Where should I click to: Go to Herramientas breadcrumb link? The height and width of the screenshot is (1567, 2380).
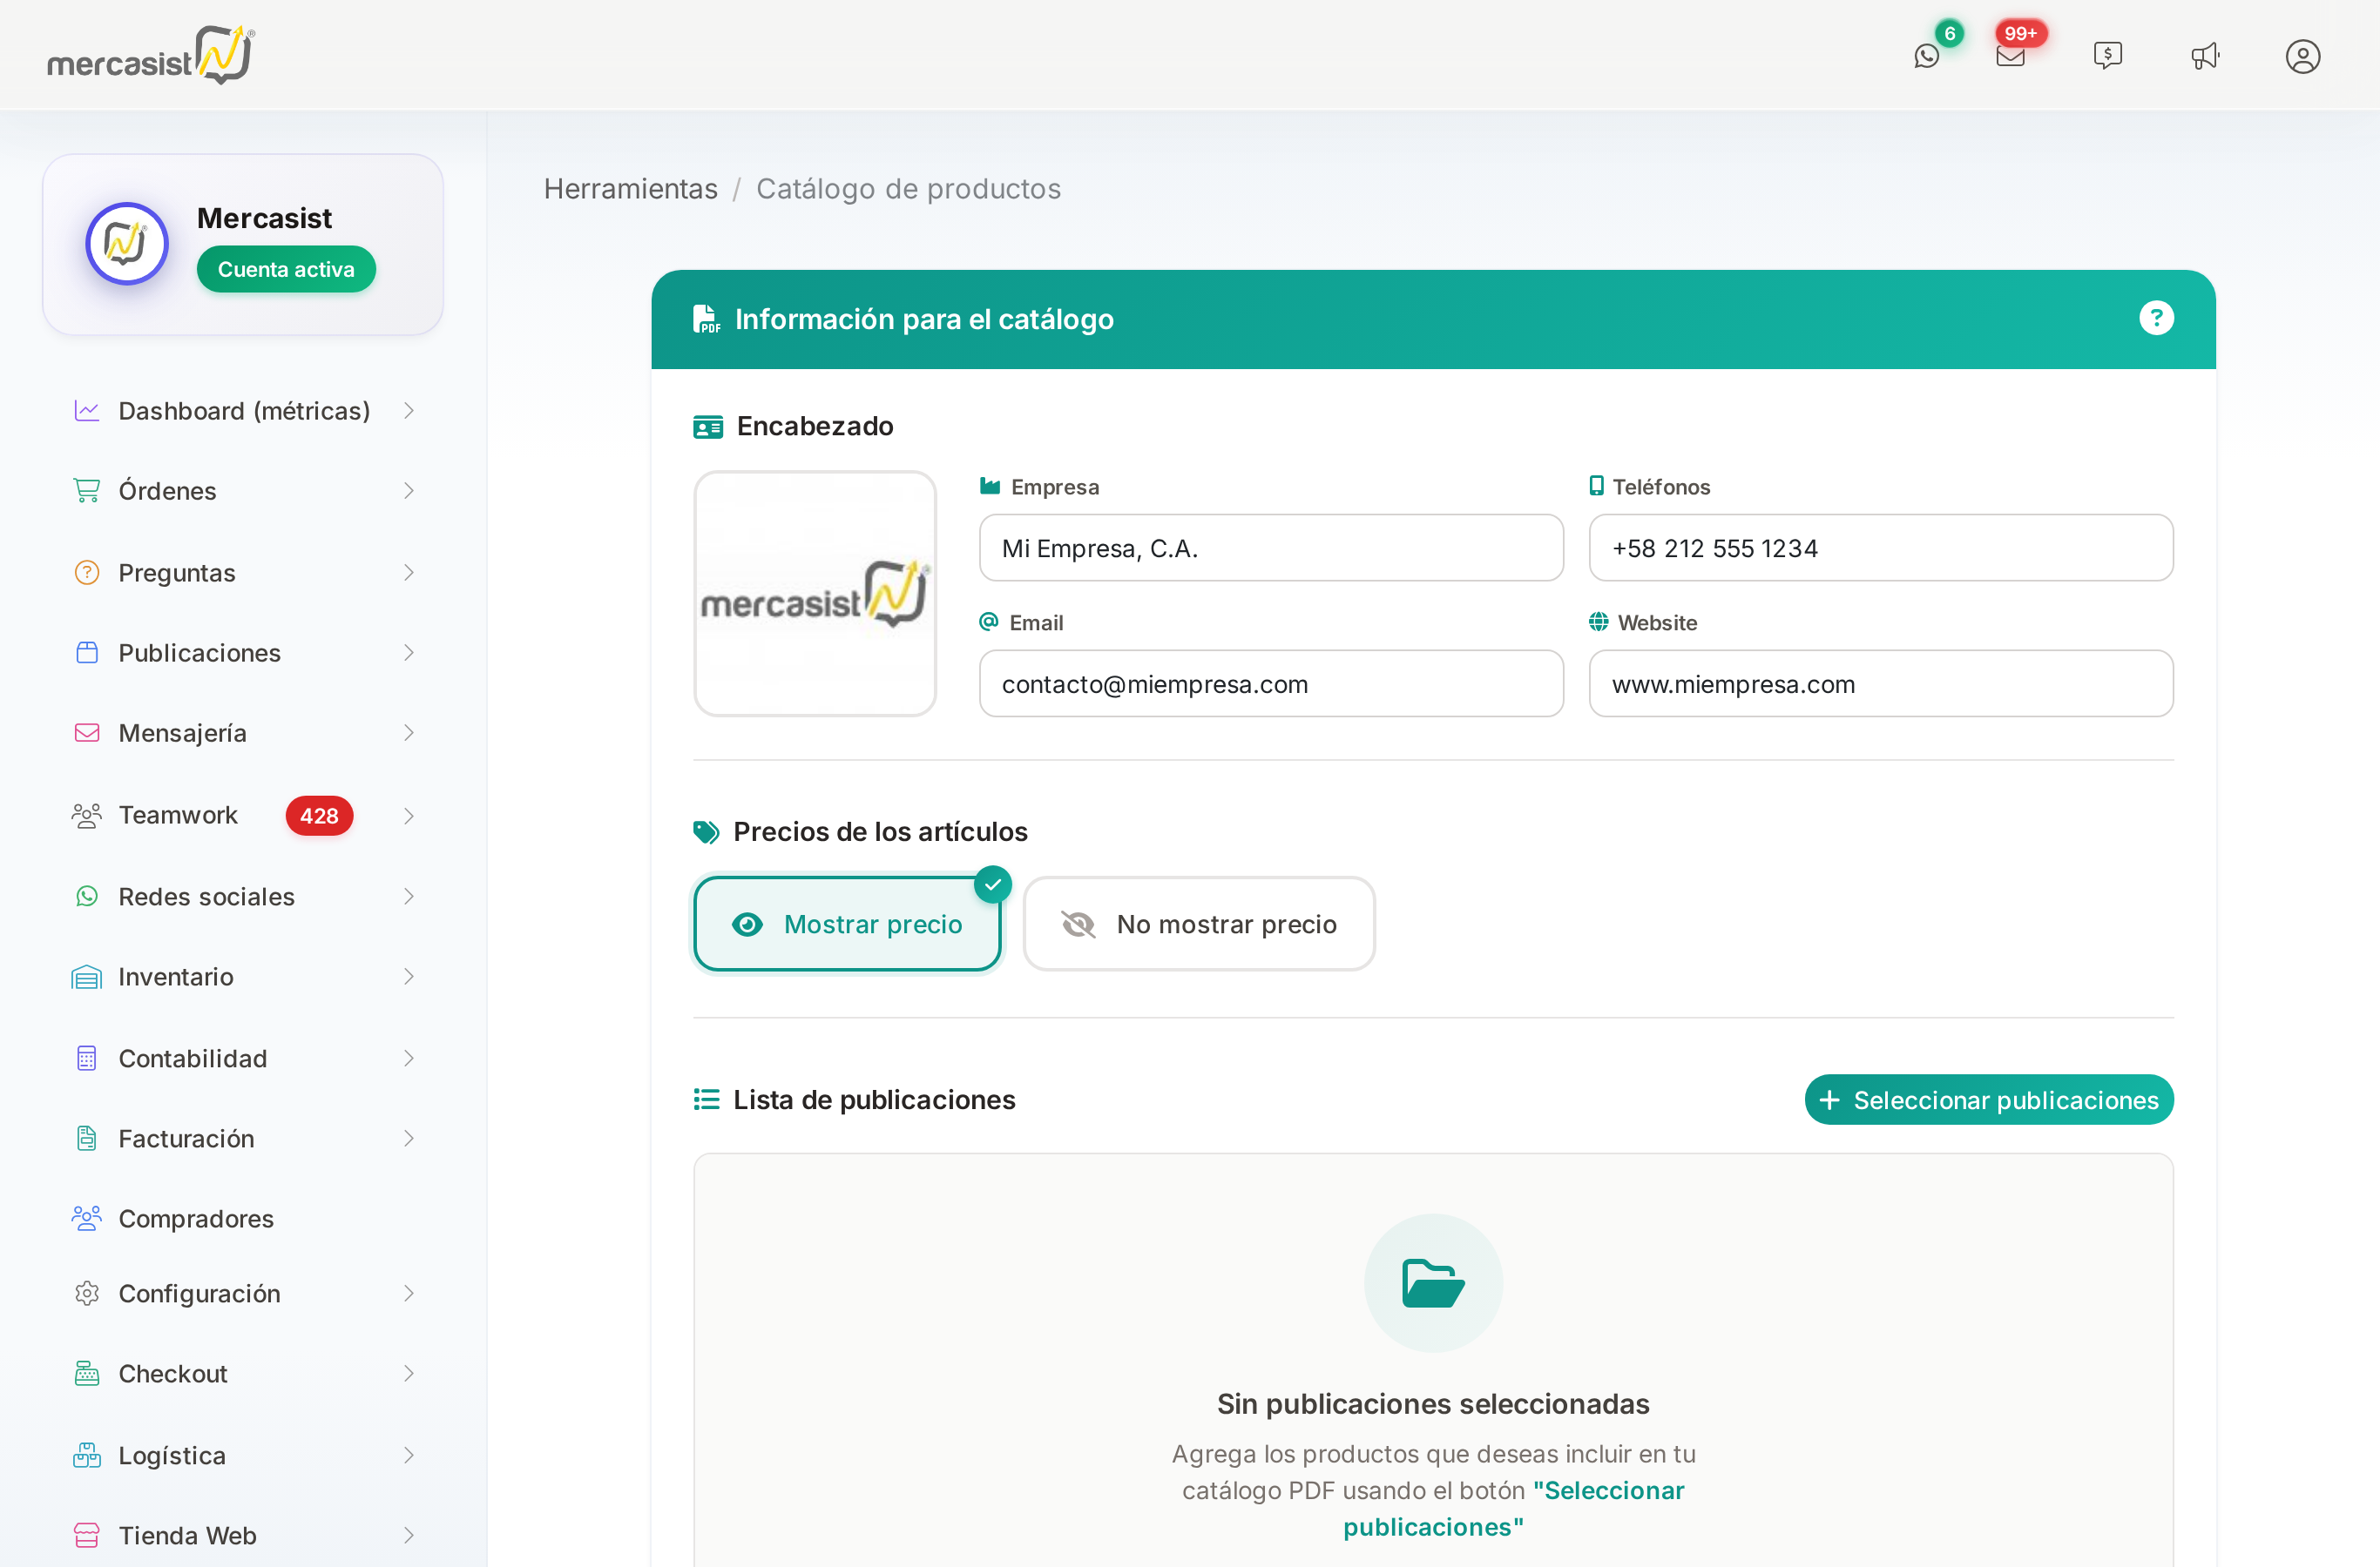coord(631,189)
